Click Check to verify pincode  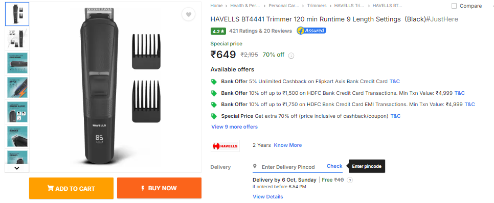tap(334, 166)
